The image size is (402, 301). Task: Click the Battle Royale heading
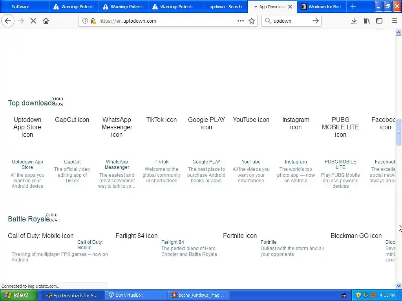click(x=29, y=219)
